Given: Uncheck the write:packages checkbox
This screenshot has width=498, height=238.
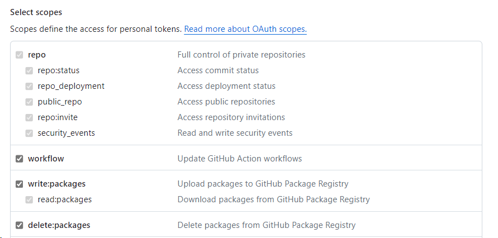Looking at the screenshot, I should click(x=20, y=184).
